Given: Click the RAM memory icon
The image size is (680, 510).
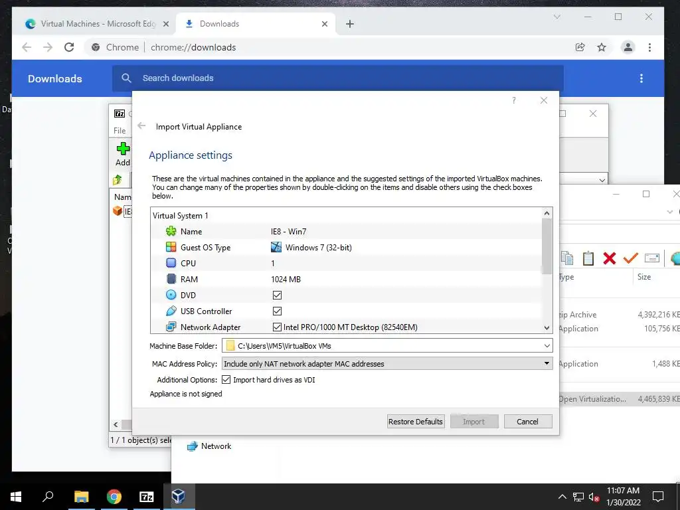Looking at the screenshot, I should tap(171, 279).
